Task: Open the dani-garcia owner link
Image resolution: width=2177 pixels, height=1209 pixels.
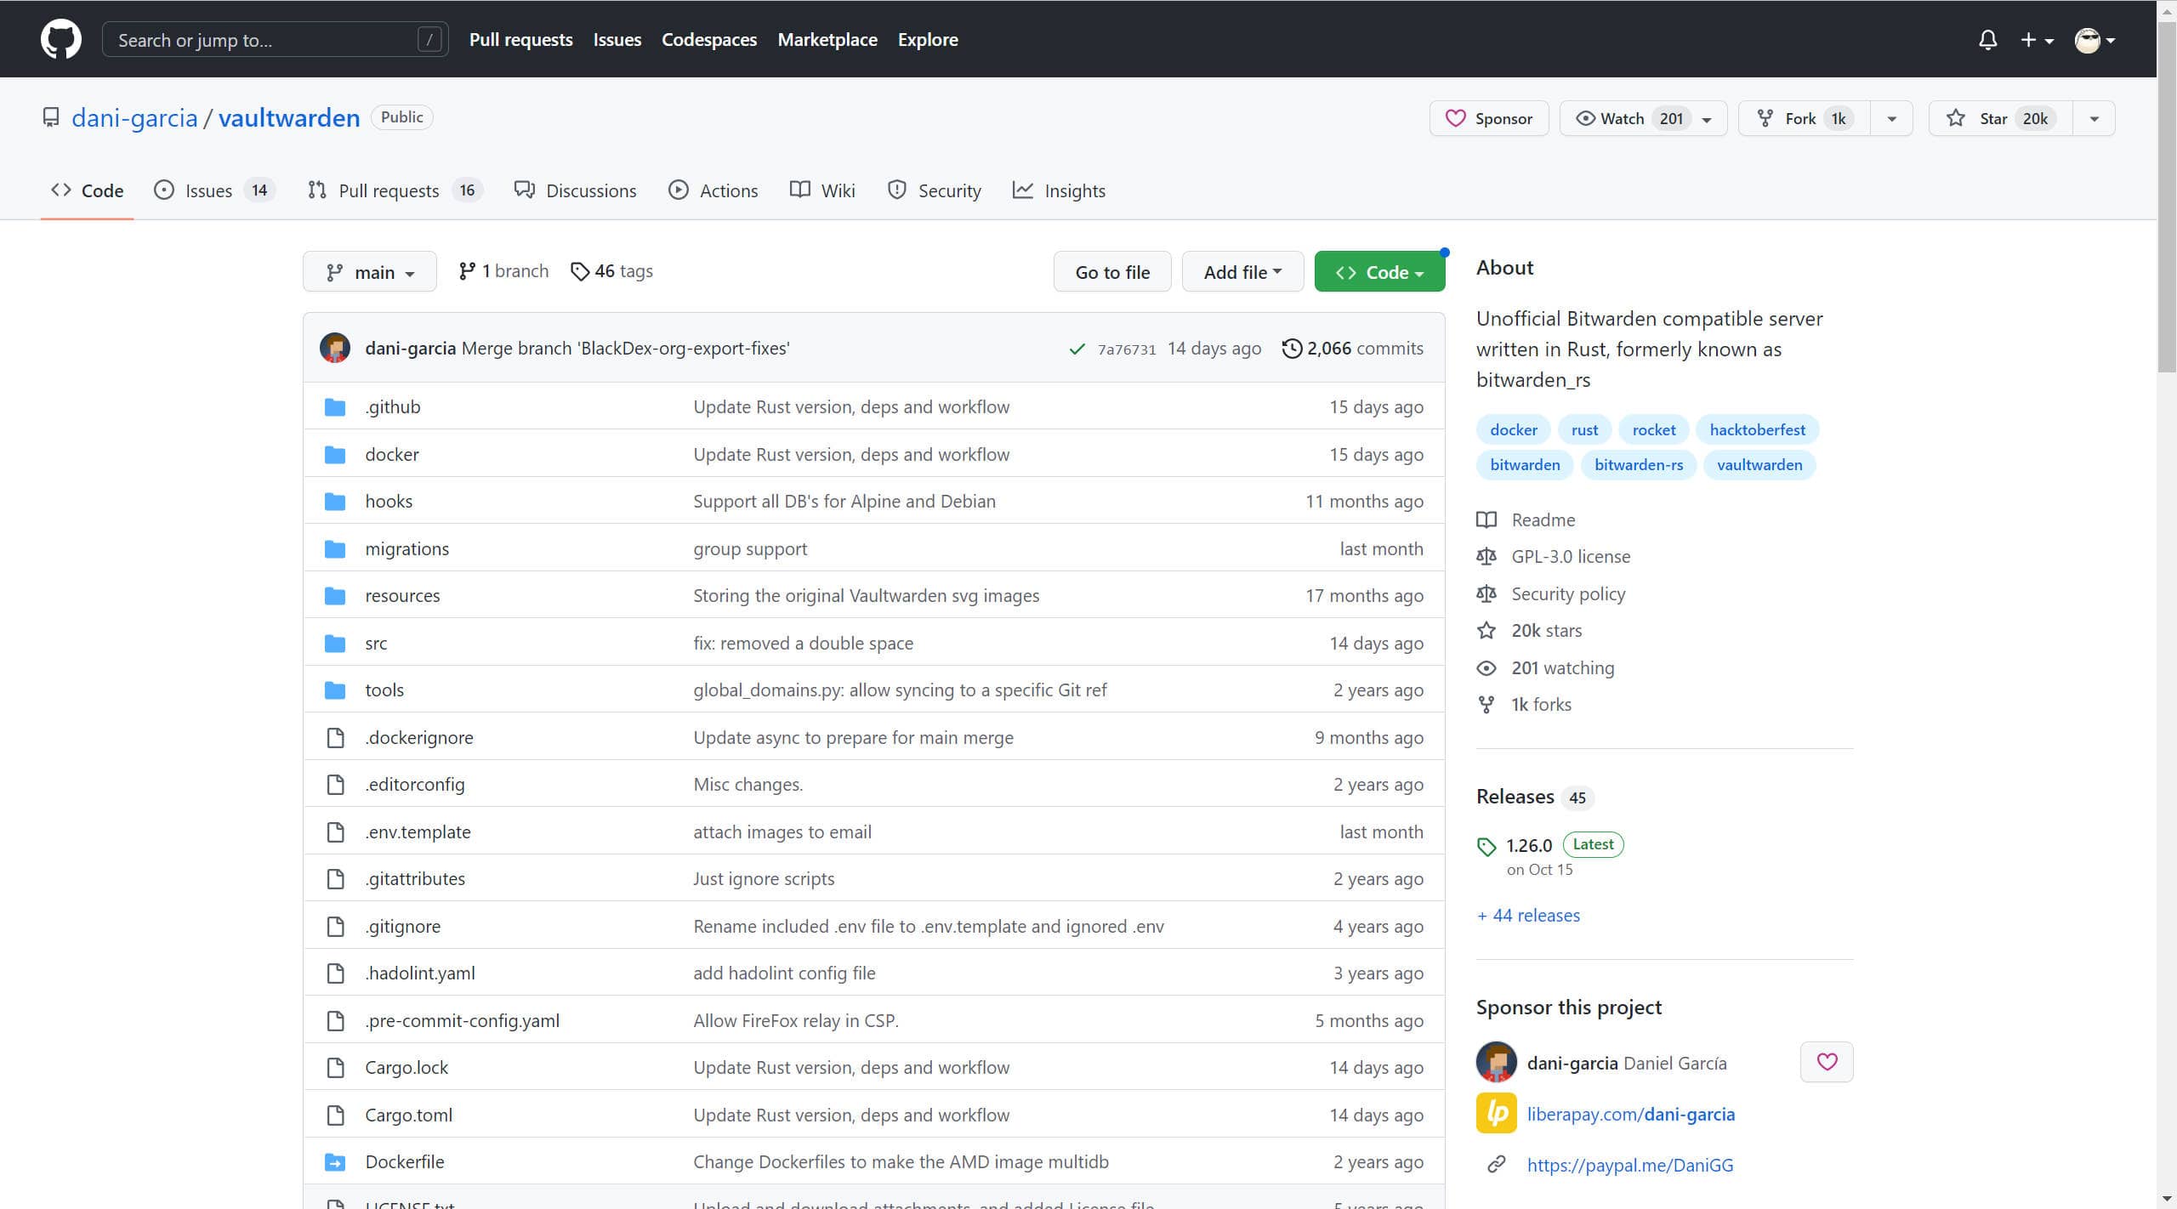Action: tap(134, 117)
